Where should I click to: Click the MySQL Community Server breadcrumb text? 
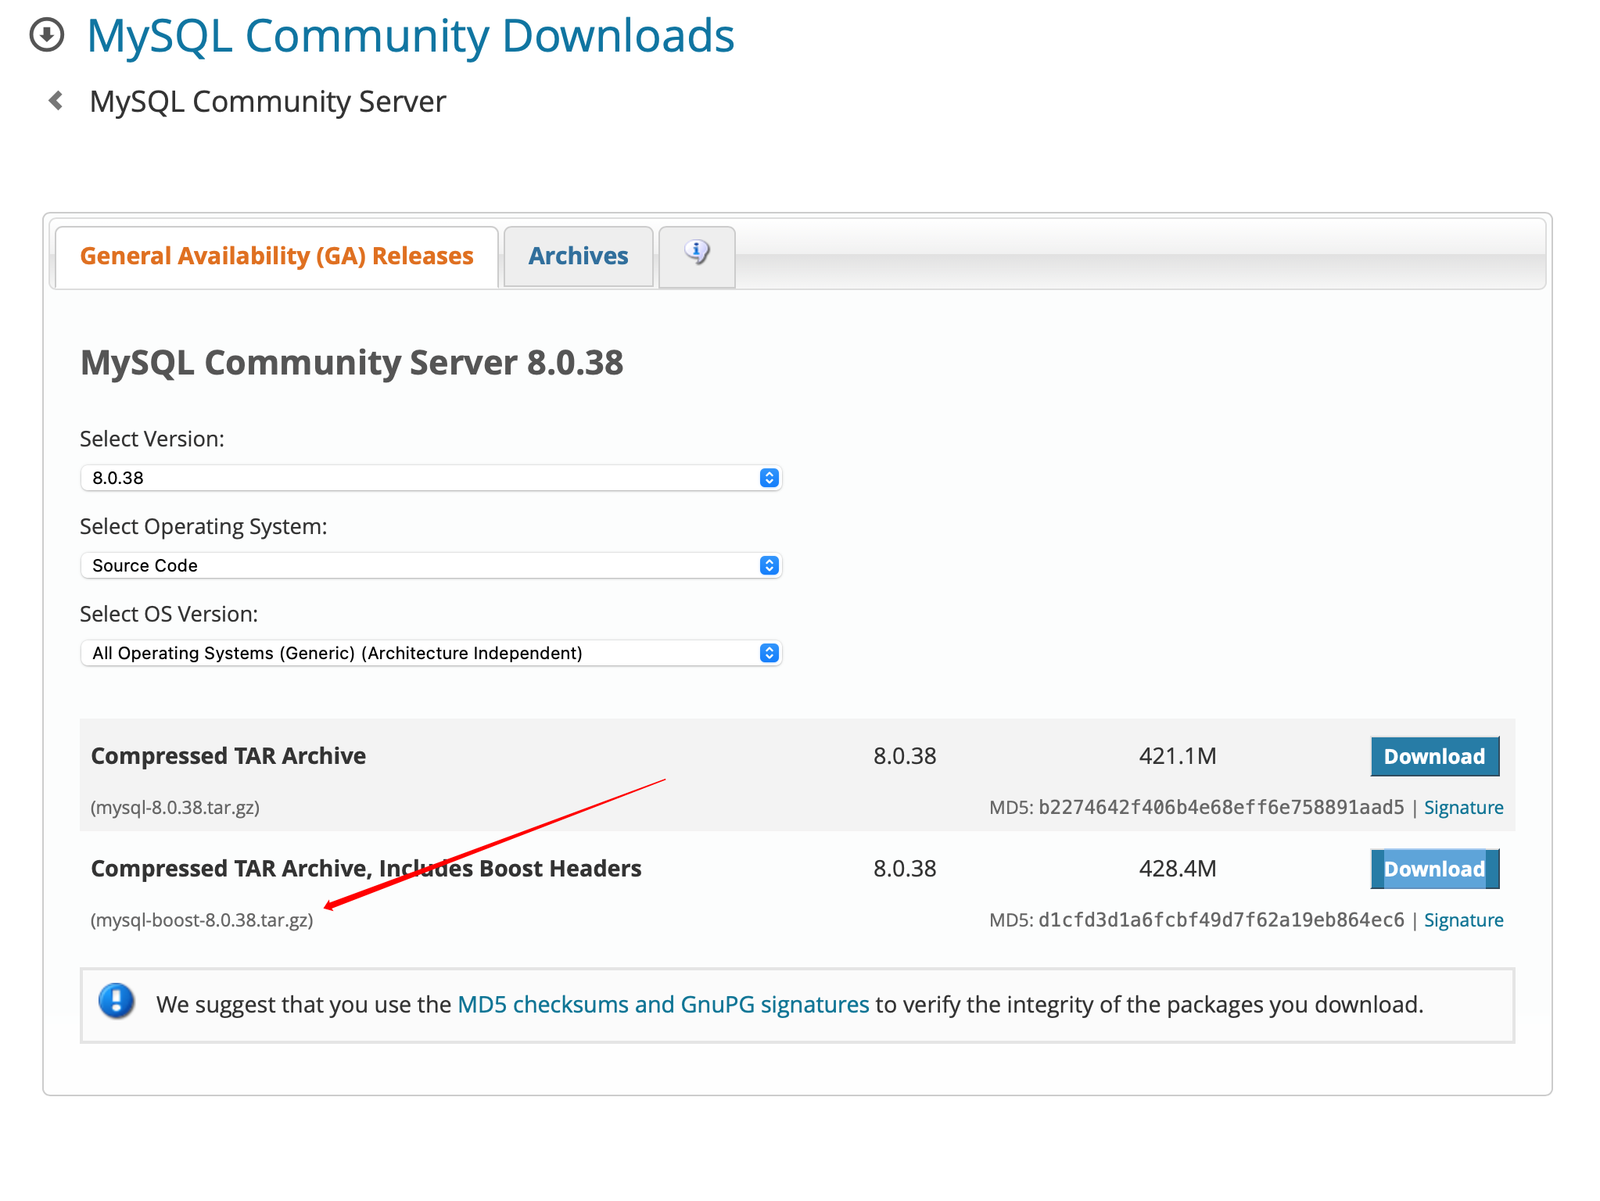[x=267, y=102]
